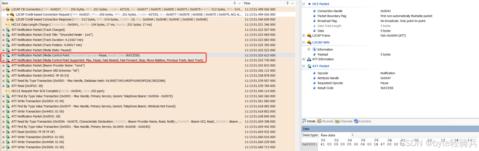Collapse the L2CAP CB Connection tree row
Screen dimensions: 479x151
tap(3, 9)
